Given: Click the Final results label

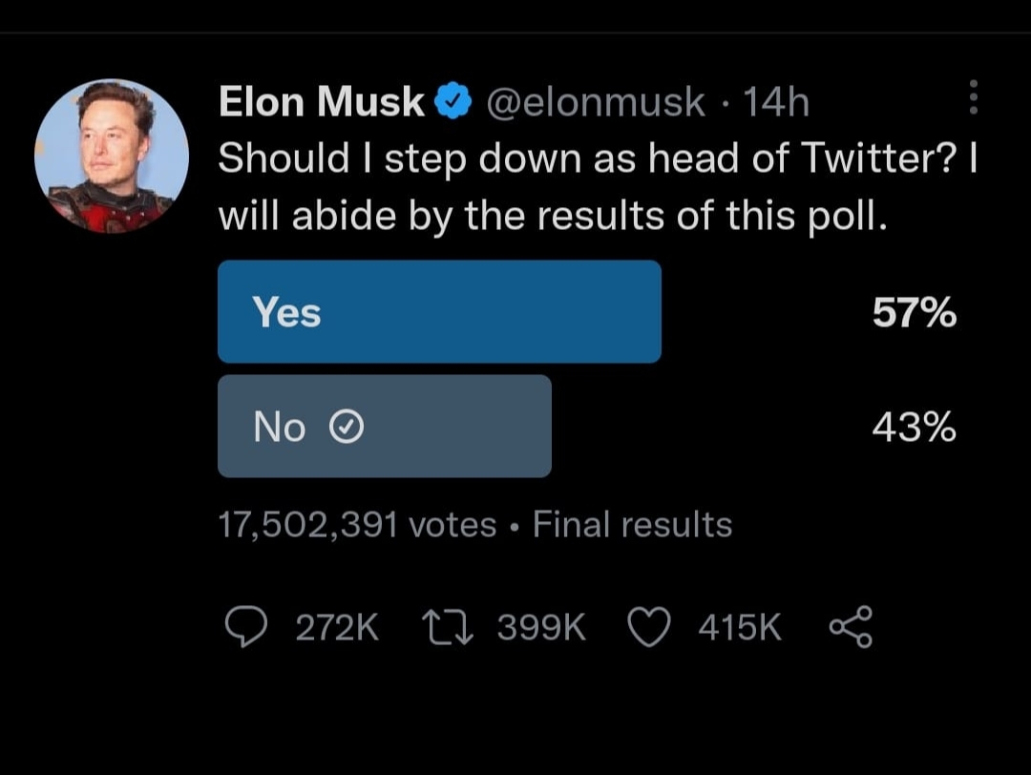Looking at the screenshot, I should [632, 524].
